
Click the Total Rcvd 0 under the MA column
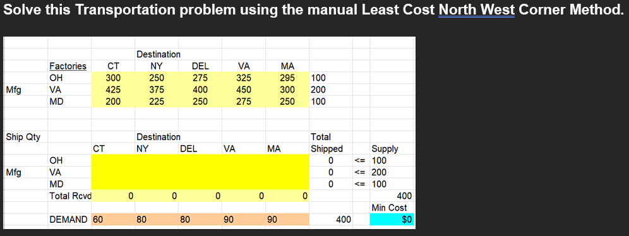(305, 196)
